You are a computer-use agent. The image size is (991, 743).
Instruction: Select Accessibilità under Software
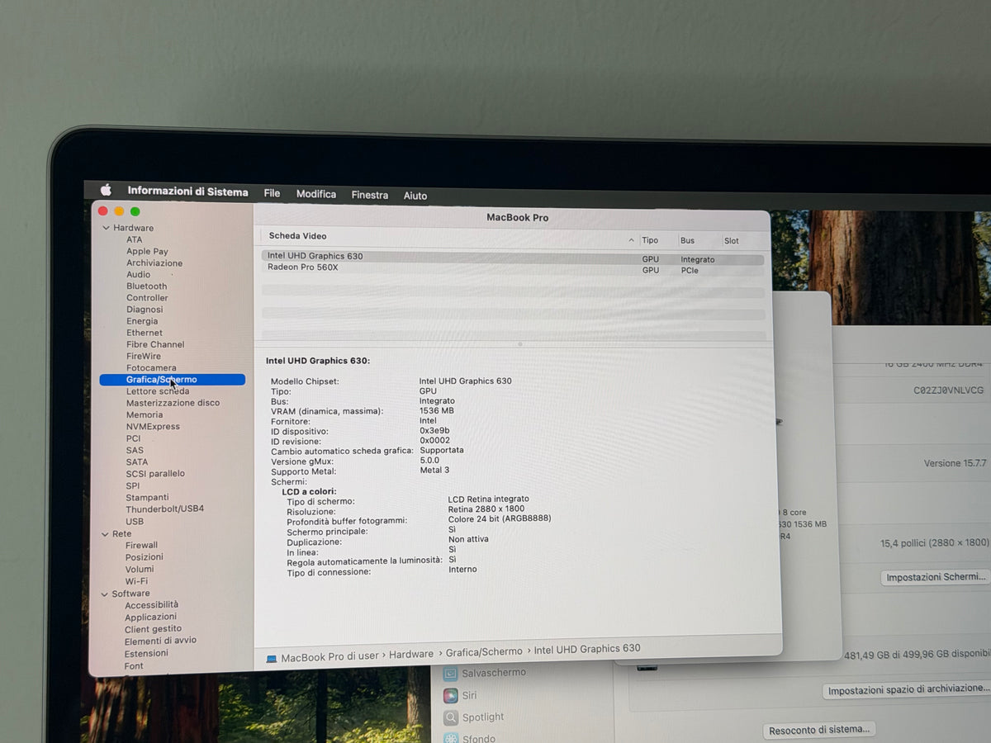pos(151,605)
